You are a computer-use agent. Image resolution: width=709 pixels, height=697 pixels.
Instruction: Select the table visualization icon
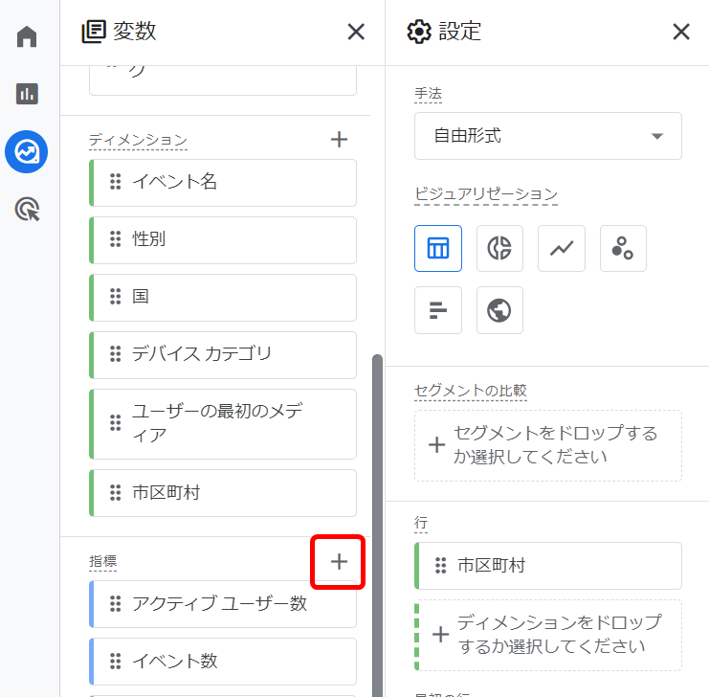point(438,249)
